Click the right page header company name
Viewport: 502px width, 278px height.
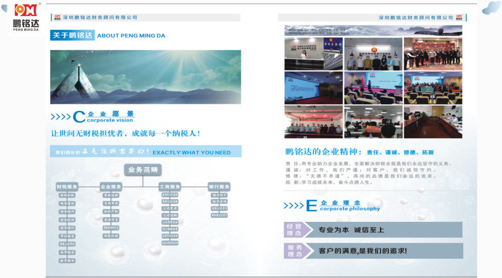(x=416, y=18)
